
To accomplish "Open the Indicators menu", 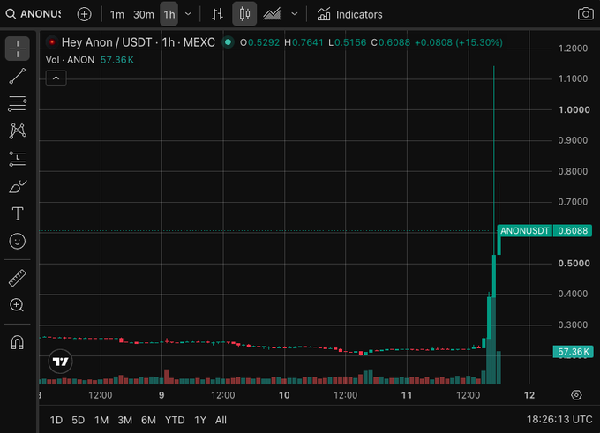I will tap(349, 14).
